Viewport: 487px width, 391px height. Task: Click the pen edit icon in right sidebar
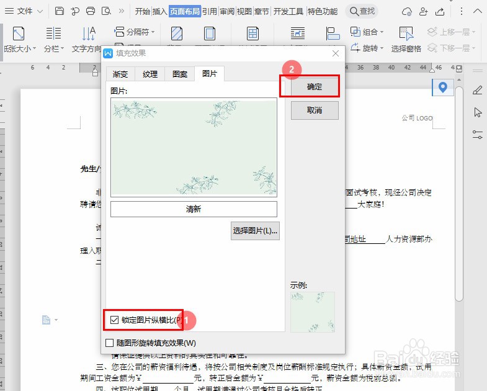(477, 90)
